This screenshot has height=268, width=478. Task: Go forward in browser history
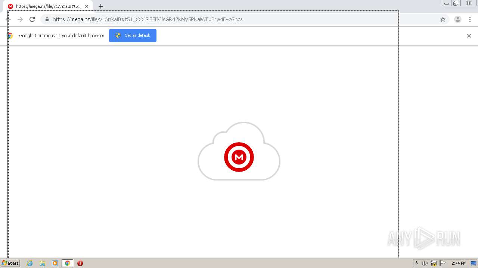click(x=20, y=19)
